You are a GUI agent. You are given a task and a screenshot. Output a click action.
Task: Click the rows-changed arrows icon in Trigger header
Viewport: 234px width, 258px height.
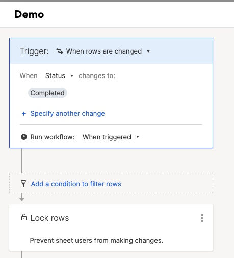pos(60,51)
